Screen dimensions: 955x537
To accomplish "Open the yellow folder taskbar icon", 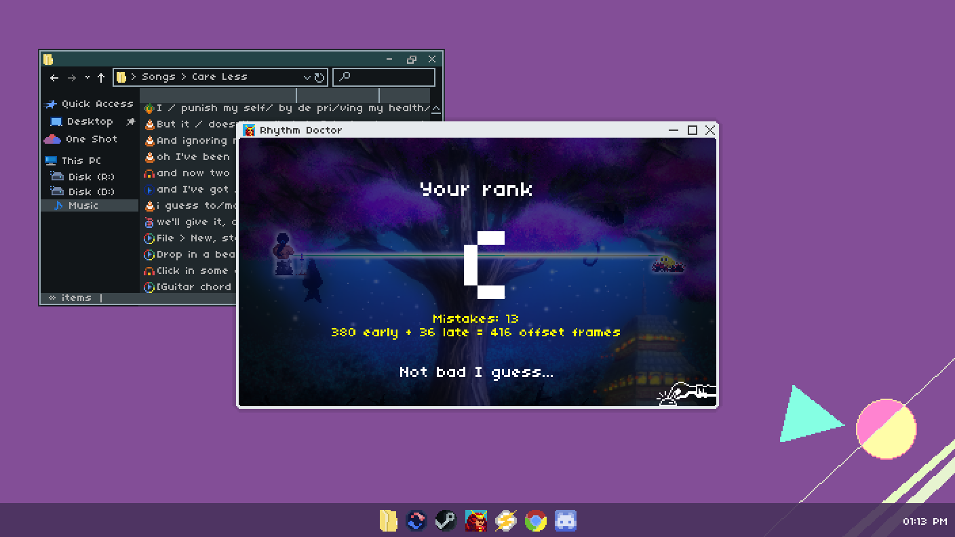I will [x=389, y=521].
